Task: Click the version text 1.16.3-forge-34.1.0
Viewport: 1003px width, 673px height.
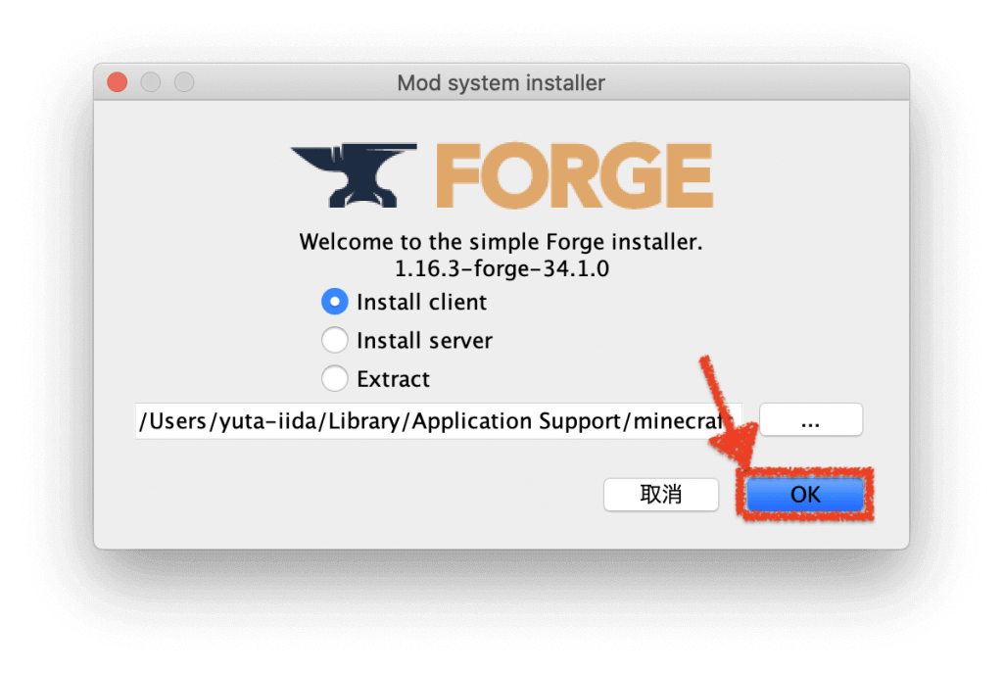Action: pos(501,268)
